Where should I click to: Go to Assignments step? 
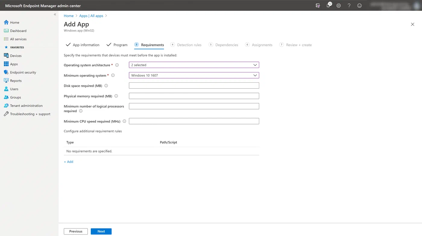(259, 45)
